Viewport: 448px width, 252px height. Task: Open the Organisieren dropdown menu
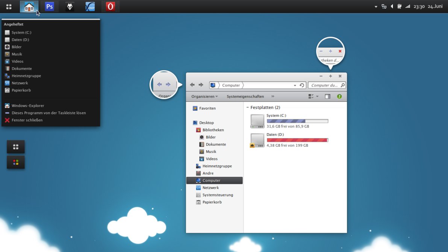coord(204,97)
